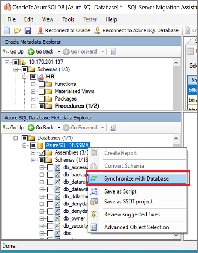Click Reconnect to Azure SQL Database label

tap(140, 30)
